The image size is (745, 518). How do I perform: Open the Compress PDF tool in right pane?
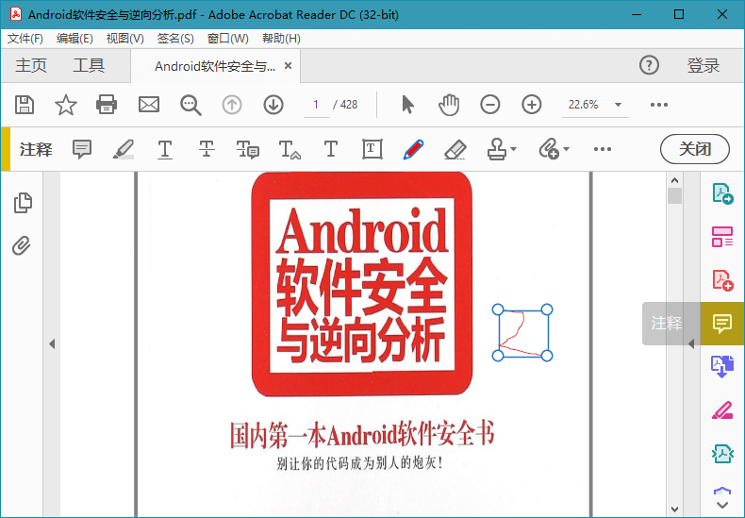pos(722,454)
